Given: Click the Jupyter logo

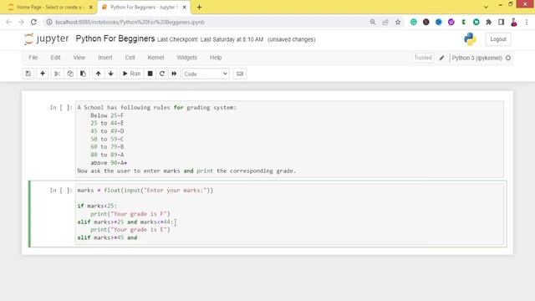Looking at the screenshot, I should pos(47,39).
